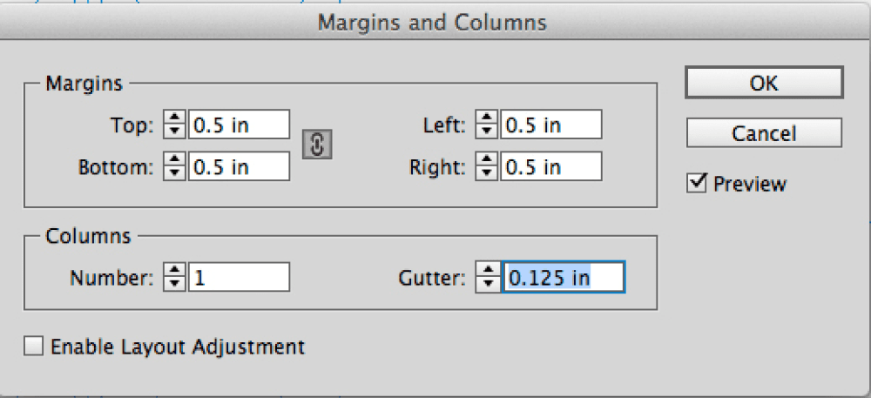Focus the Left margin input field
This screenshot has width=871, height=398.
(x=551, y=125)
